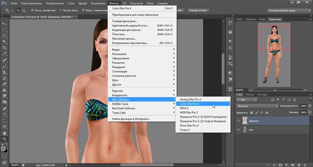Select 'Галерея фильтров...' menu entry
The width and height of the screenshot is (313, 167).
pos(142,21)
